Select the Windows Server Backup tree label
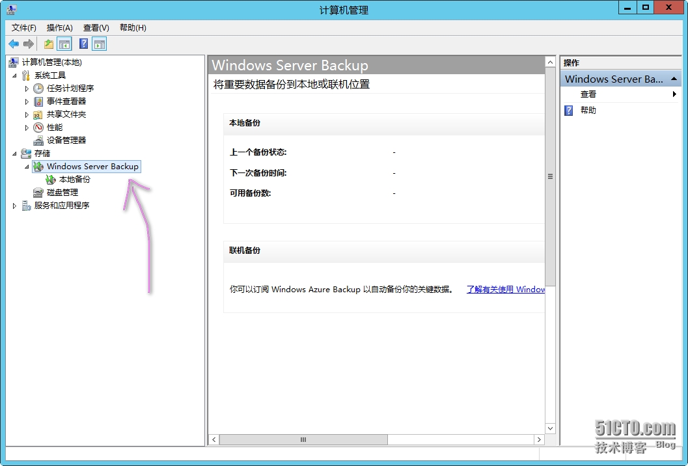 click(x=92, y=167)
